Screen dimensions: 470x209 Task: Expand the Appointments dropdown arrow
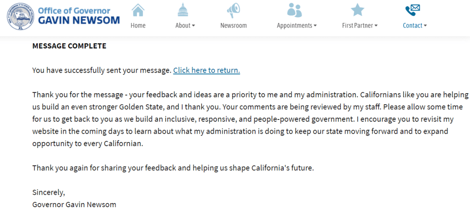(315, 26)
